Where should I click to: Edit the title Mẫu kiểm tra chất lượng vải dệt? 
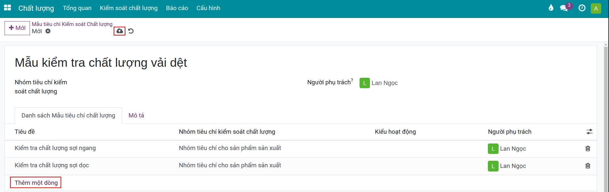coord(101,62)
